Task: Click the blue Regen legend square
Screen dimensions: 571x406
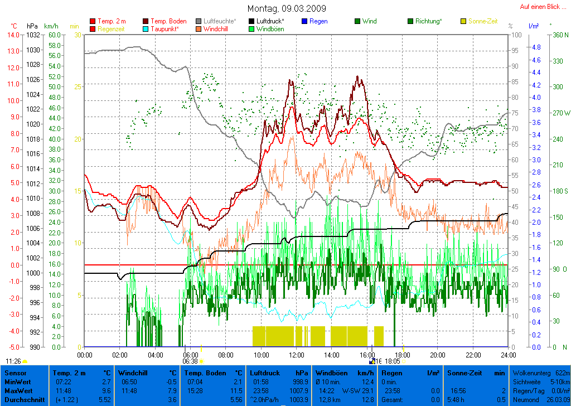Action: (x=304, y=21)
